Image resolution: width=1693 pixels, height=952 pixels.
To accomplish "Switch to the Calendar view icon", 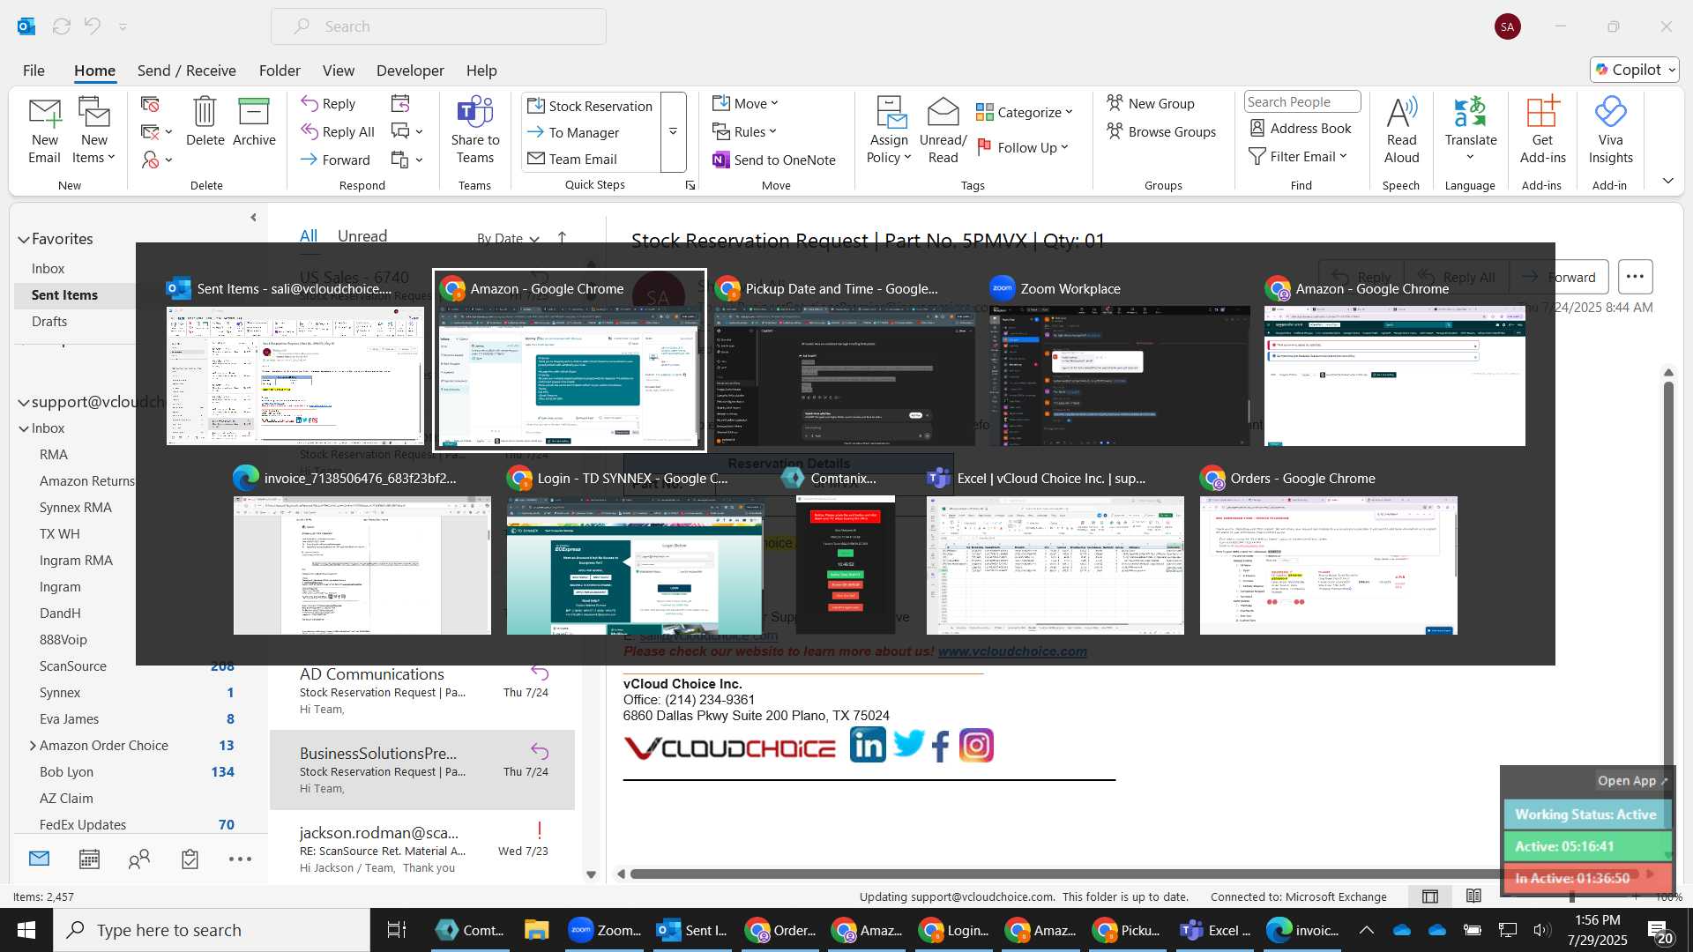I will 89,859.
